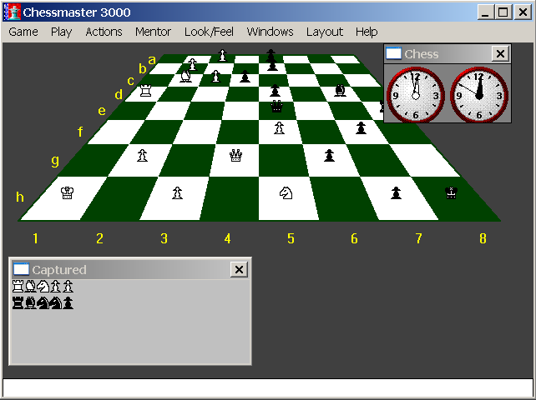The width and height of the screenshot is (536, 400).
Task: Open the Look/Feel menu
Action: point(209,32)
